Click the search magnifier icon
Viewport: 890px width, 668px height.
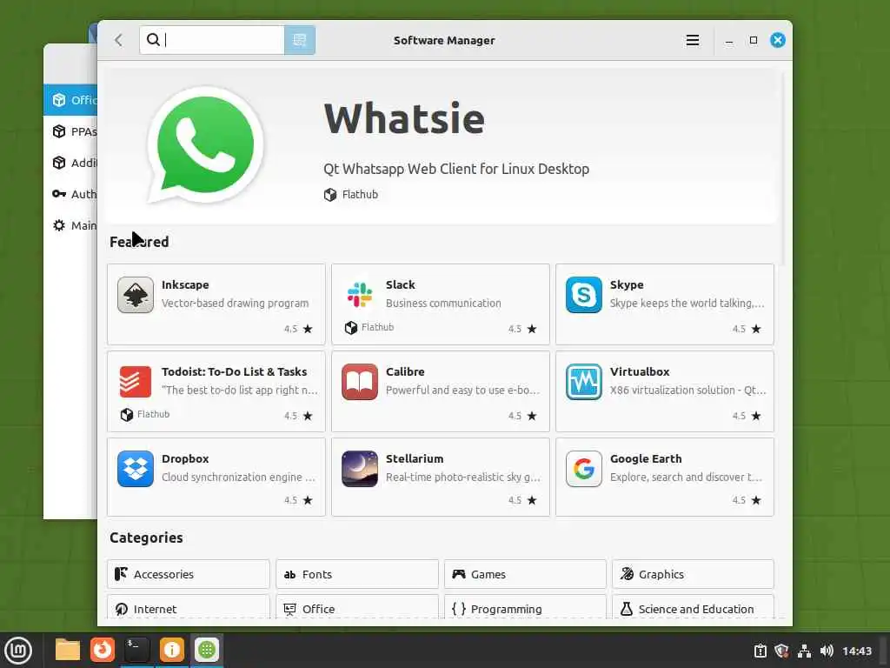click(153, 40)
